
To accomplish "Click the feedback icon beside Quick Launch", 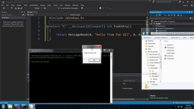I will point(154,2).
